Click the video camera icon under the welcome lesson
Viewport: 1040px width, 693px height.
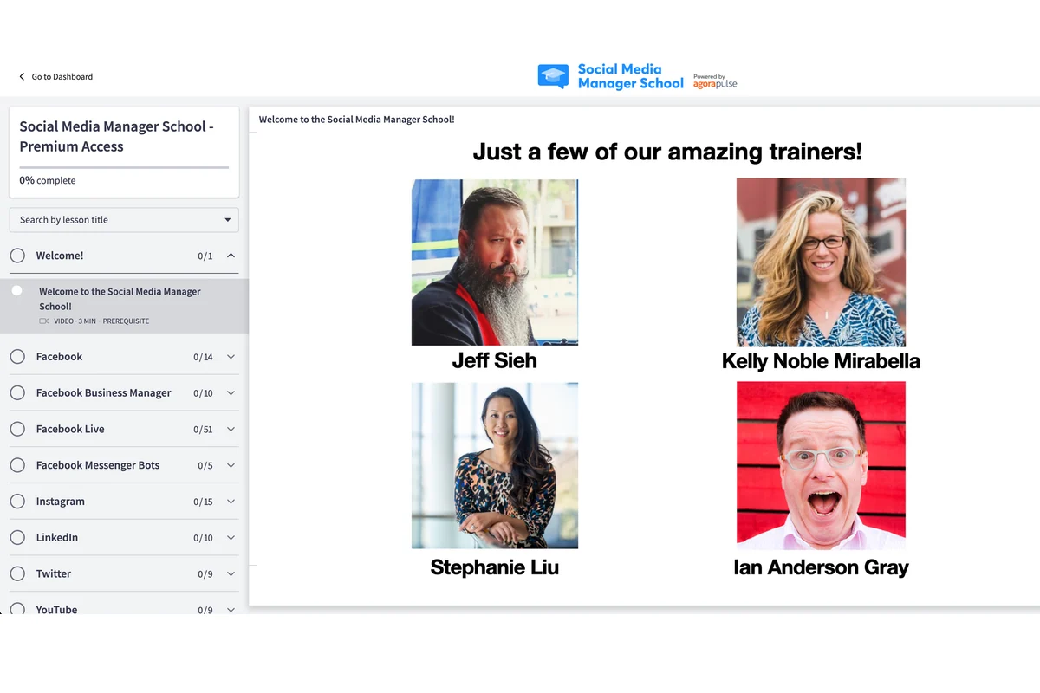44,321
